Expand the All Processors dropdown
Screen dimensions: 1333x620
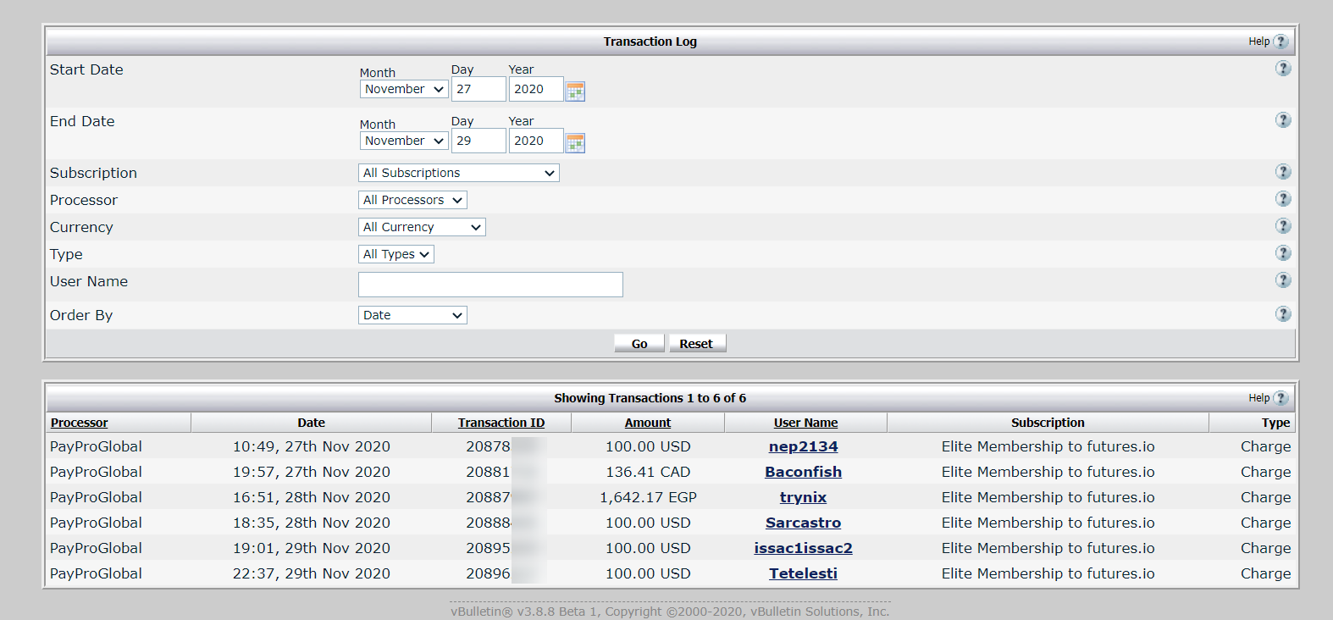(412, 200)
